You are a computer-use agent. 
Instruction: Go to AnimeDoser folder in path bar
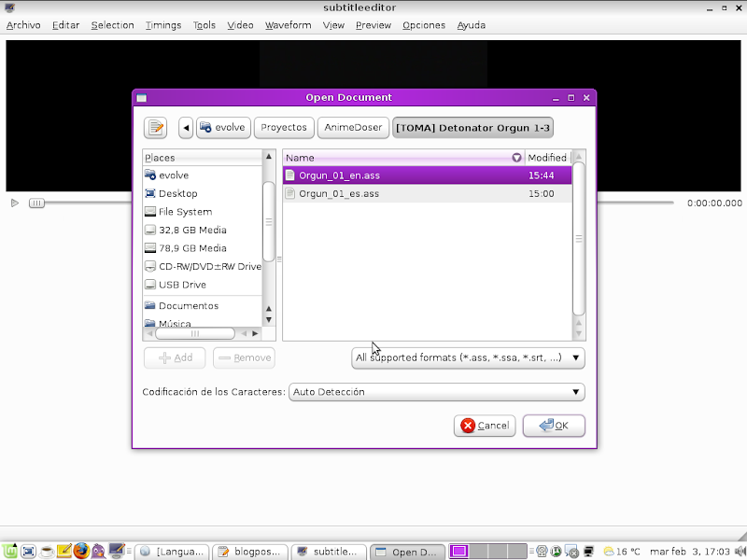(x=353, y=128)
